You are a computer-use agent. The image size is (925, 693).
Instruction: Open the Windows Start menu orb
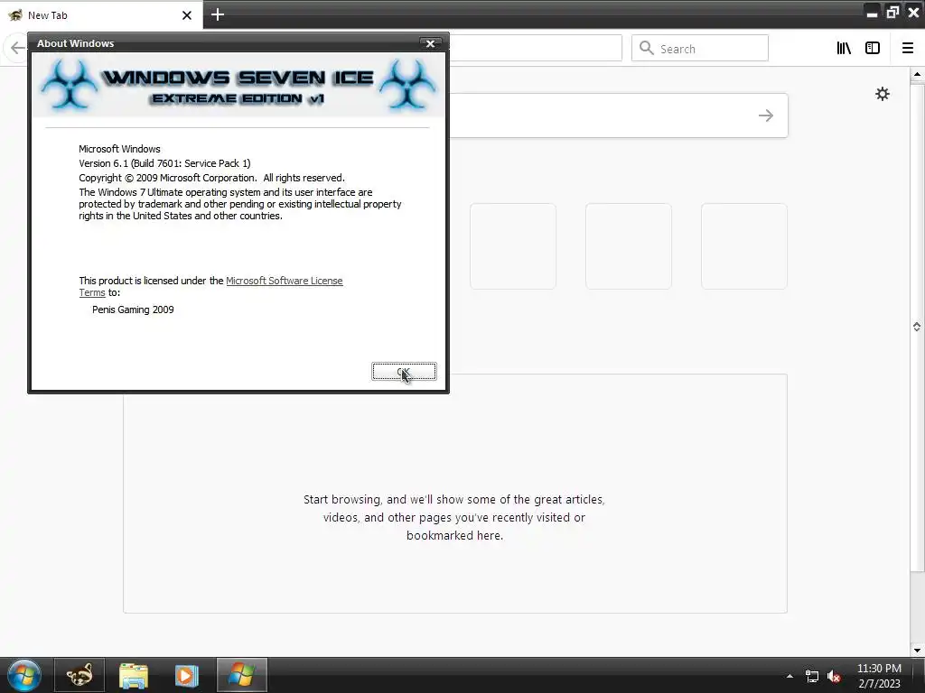tap(24, 675)
